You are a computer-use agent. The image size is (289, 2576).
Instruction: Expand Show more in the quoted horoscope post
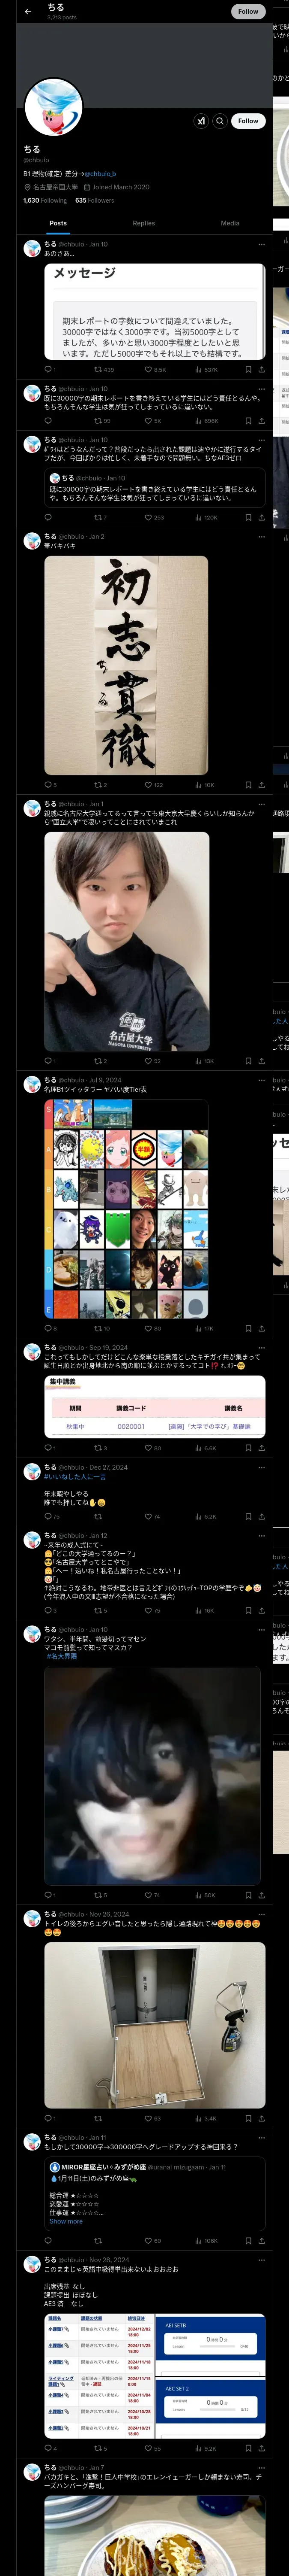pyautogui.click(x=66, y=2221)
